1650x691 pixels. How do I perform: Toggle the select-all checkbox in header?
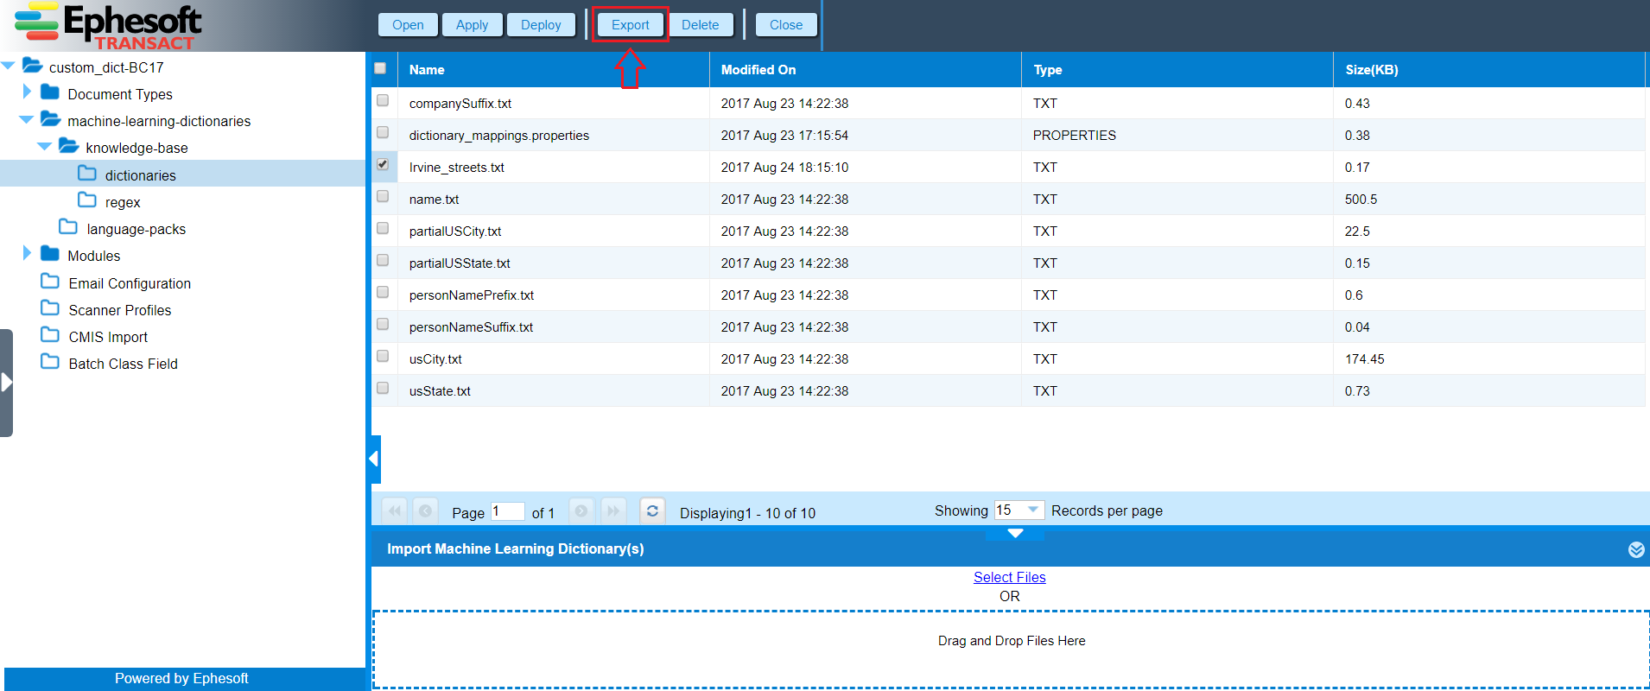(380, 68)
